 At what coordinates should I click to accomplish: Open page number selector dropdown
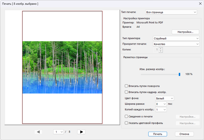pyautogui.click(x=59, y=132)
